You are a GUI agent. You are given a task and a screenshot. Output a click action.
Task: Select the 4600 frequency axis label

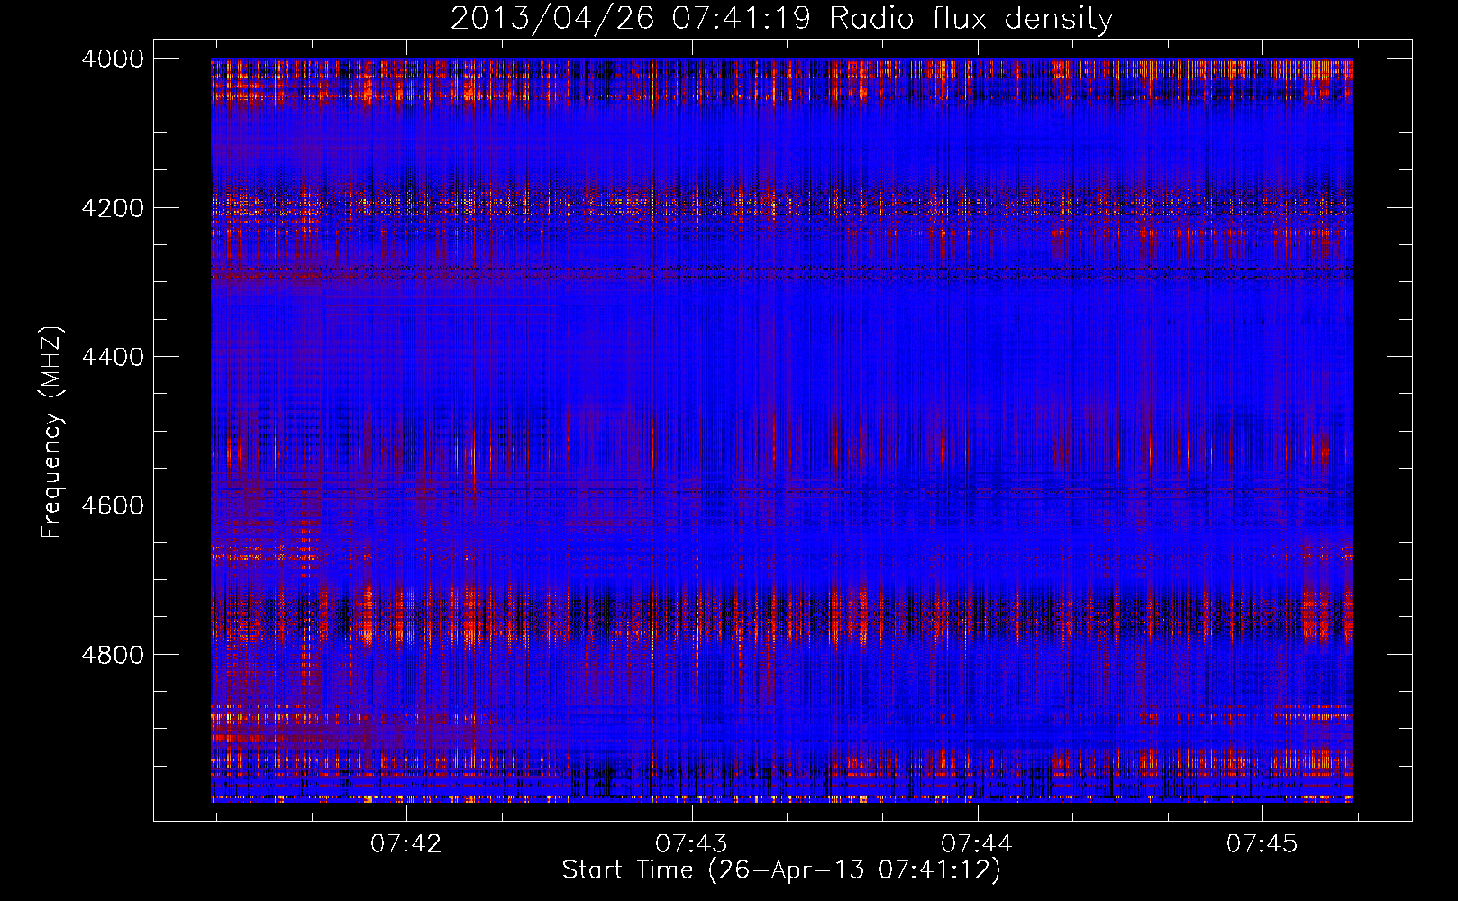(113, 505)
